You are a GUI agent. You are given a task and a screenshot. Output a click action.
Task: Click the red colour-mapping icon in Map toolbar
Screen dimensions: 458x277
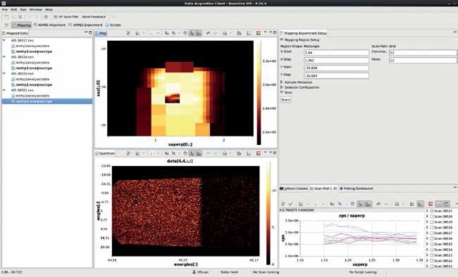click(x=258, y=33)
